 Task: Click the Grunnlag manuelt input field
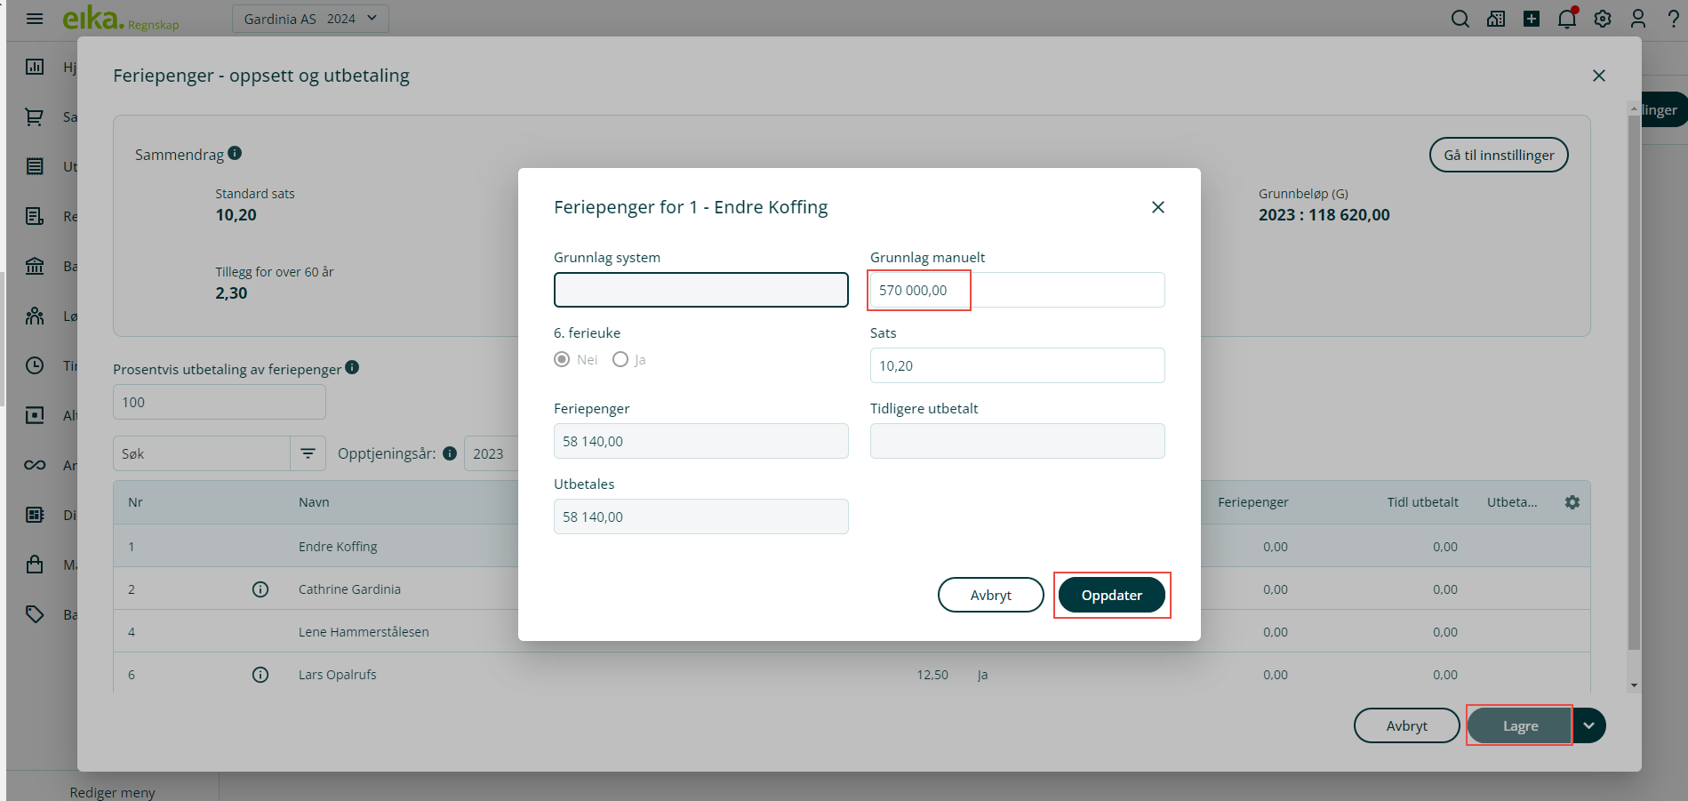click(1017, 290)
